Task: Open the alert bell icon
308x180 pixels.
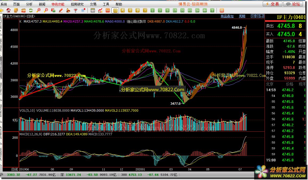Action: click(x=68, y=10)
